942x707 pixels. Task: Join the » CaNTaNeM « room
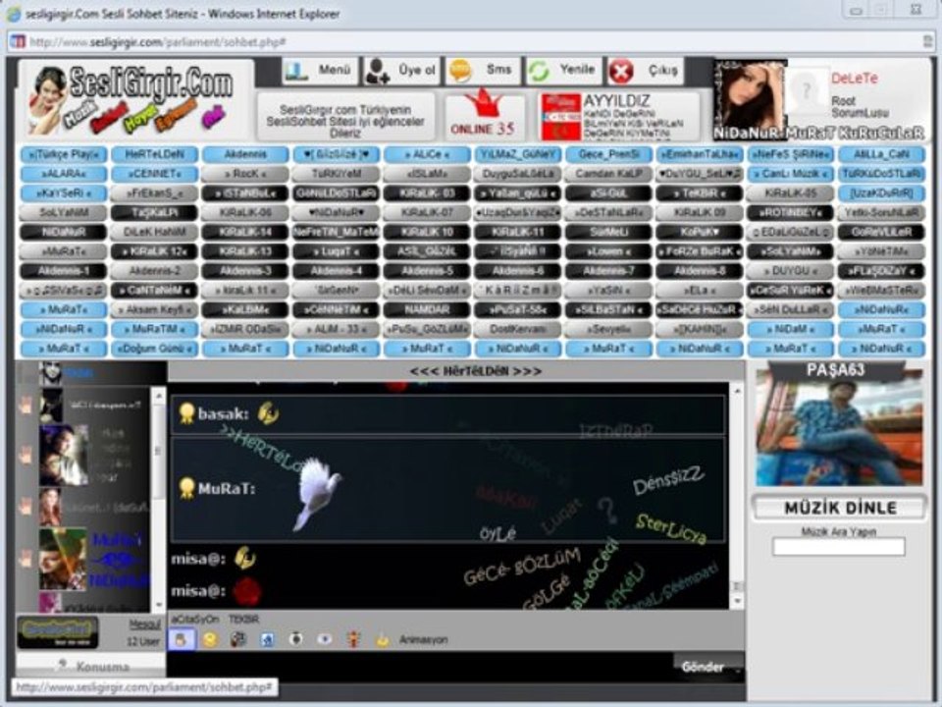[154, 291]
